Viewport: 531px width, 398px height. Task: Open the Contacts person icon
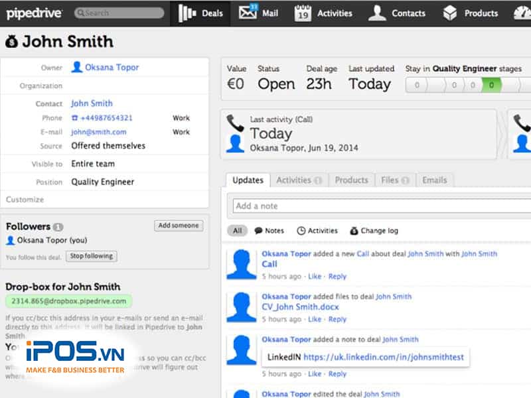point(377,13)
